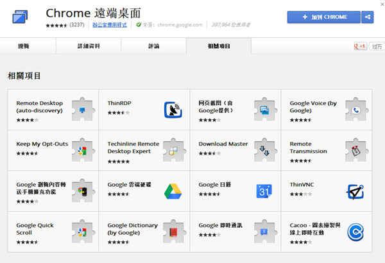
Task: Click the share icon beside the add button
Action: click(x=367, y=17)
